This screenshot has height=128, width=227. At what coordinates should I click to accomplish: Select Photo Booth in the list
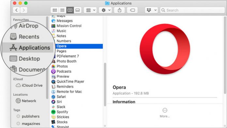point(67,61)
